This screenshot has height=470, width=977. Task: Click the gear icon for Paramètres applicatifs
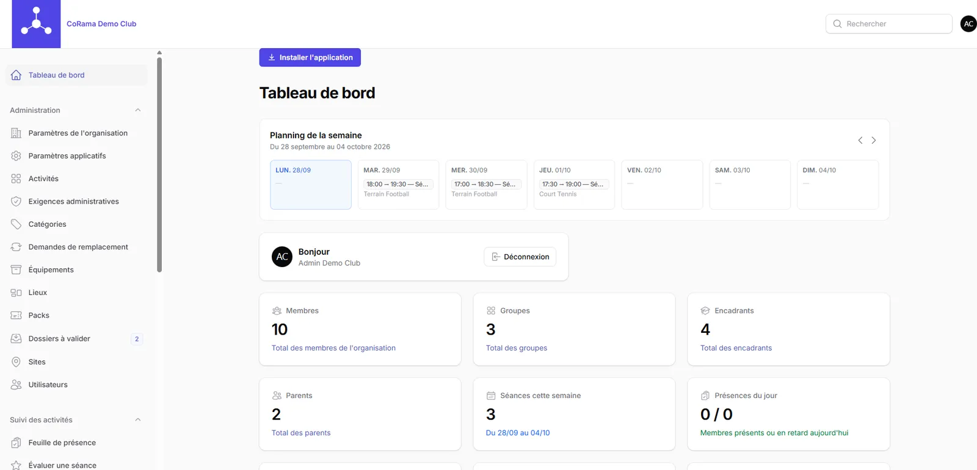(x=16, y=155)
